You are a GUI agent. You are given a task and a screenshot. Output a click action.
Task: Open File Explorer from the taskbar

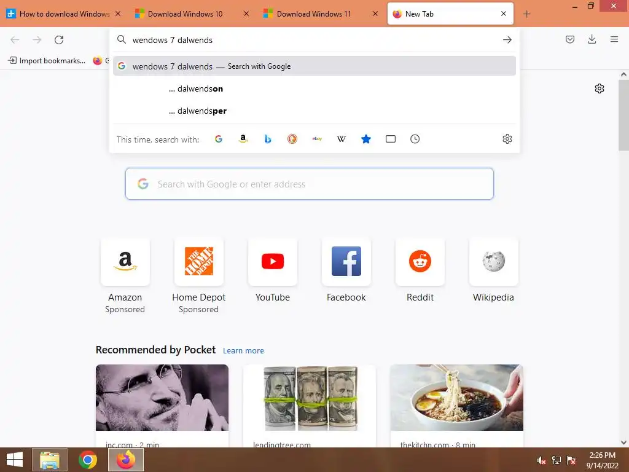(50, 460)
